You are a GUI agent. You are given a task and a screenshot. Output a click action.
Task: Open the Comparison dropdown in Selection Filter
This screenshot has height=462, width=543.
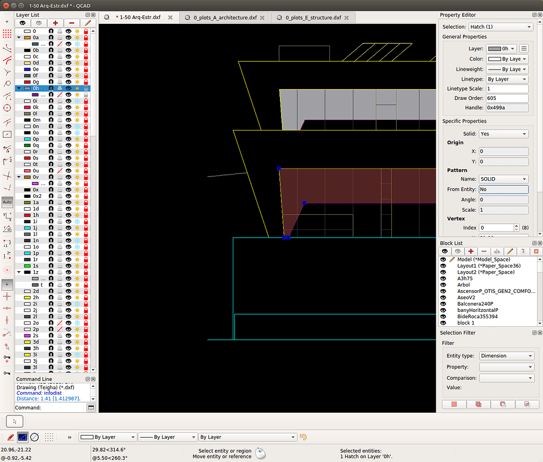tap(506, 378)
